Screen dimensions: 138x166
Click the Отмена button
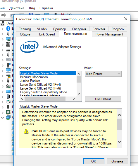117,161
